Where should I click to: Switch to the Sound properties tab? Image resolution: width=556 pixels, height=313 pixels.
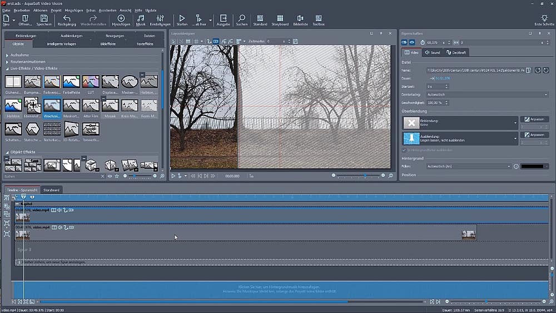pyautogui.click(x=432, y=52)
